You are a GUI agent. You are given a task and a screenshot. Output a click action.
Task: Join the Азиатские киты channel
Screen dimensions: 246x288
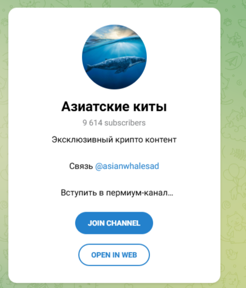(114, 223)
